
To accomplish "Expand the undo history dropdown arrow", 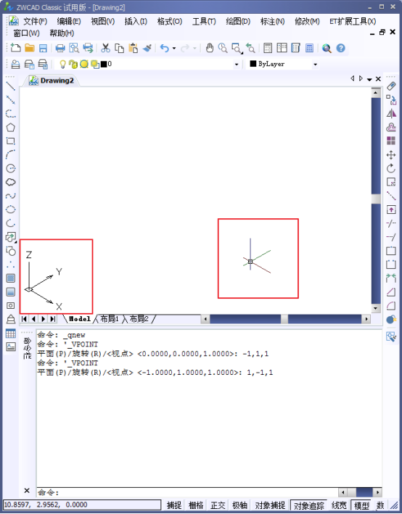I will coord(174,48).
